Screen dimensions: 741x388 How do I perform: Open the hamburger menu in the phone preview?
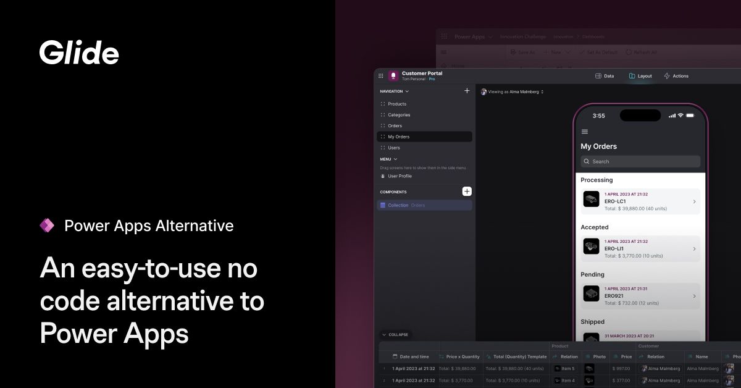tap(585, 132)
